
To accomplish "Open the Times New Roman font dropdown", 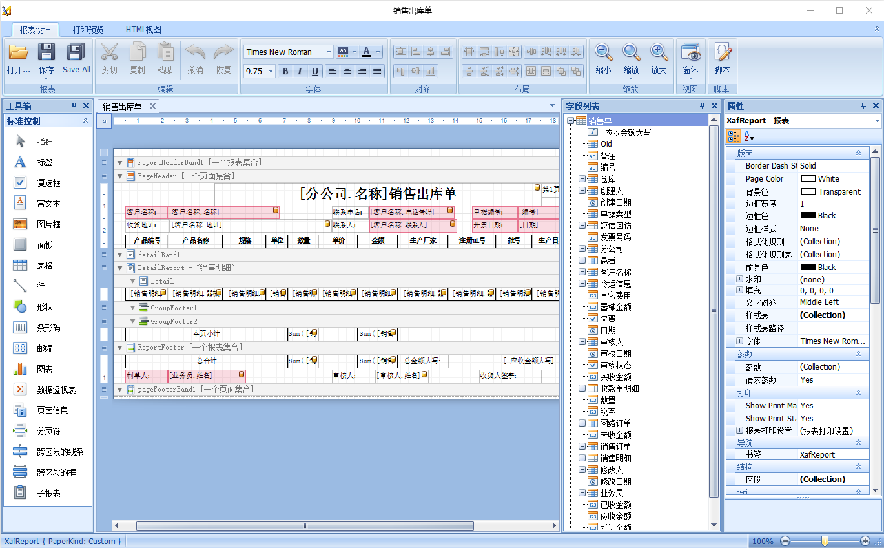I will click(329, 52).
